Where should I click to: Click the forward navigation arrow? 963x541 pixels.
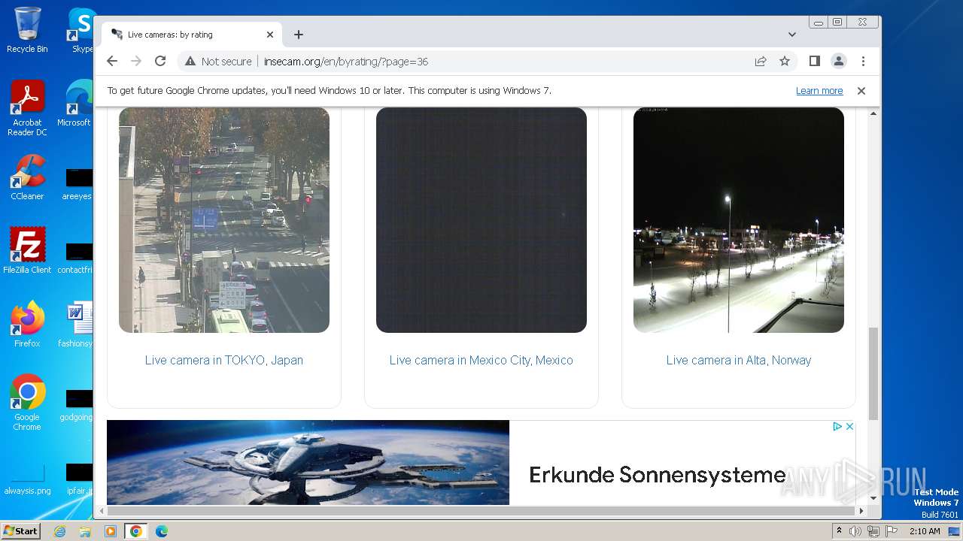(x=136, y=61)
